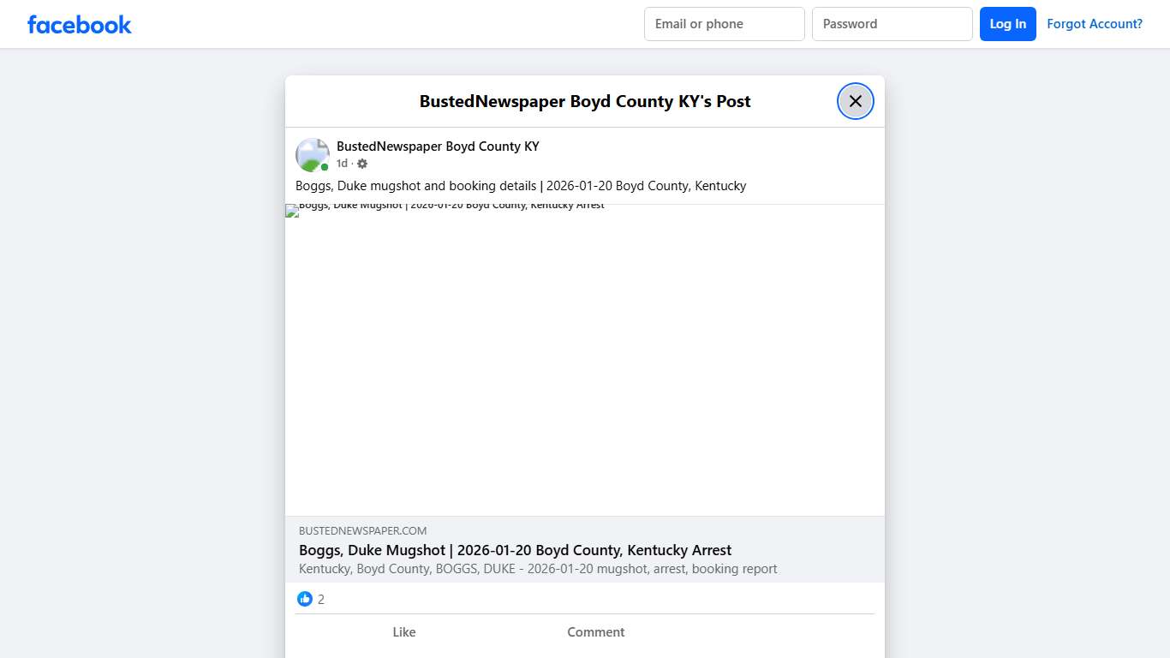Close the BustedNewspaper post dialog

[x=855, y=100]
